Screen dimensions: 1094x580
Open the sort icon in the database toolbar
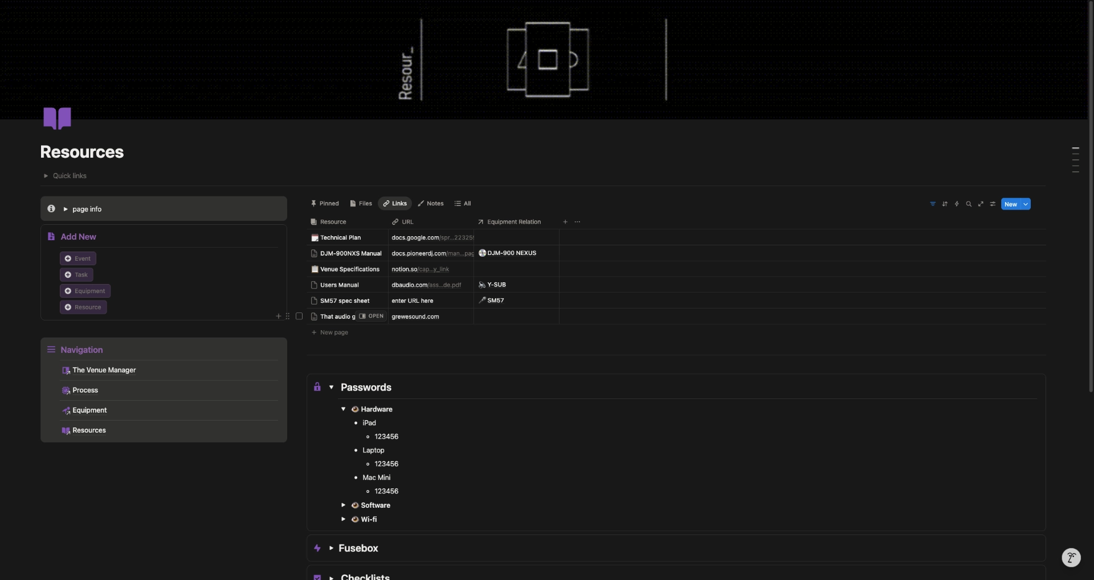coord(945,204)
